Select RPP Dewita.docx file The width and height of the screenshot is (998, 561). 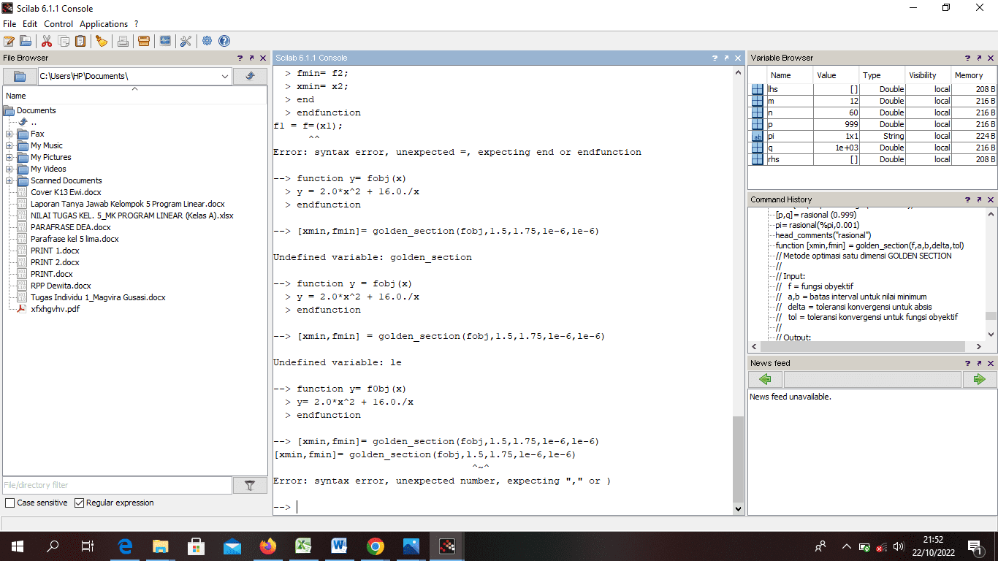tap(61, 286)
